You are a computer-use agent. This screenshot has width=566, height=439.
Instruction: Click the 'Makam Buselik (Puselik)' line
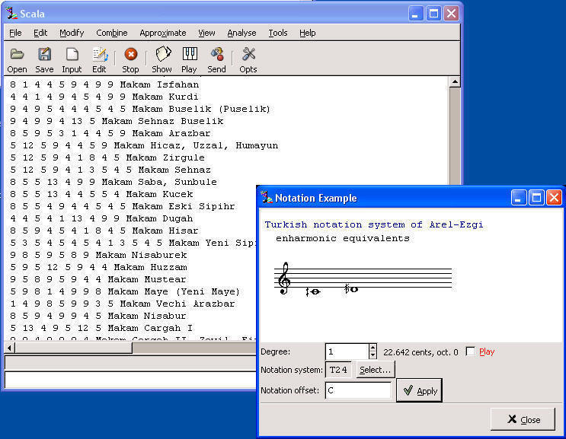click(x=140, y=109)
